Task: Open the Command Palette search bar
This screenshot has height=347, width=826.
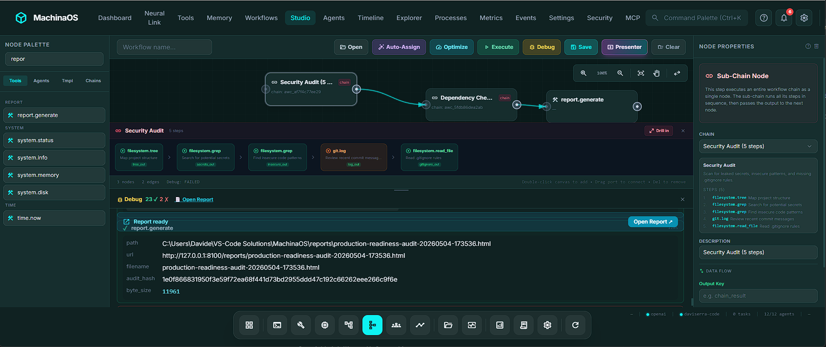Action: [697, 18]
